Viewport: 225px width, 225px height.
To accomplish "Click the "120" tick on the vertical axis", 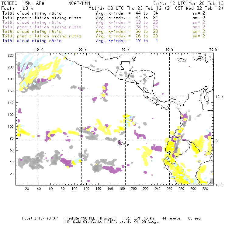I will [11, 115].
